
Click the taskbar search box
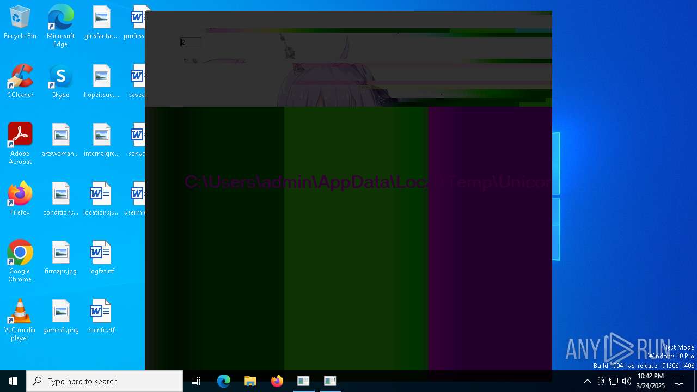pyautogui.click(x=105, y=381)
